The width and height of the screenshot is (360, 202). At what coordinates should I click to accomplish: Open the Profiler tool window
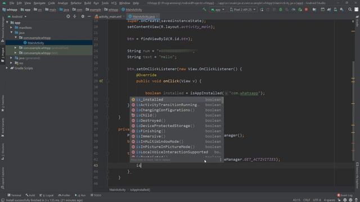(64, 195)
